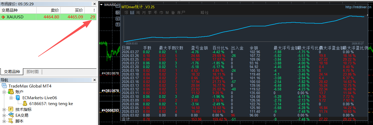Viewport: 373px width, 125px height.
Task: Click the 2026.03.02 date row
Action: 130,115
